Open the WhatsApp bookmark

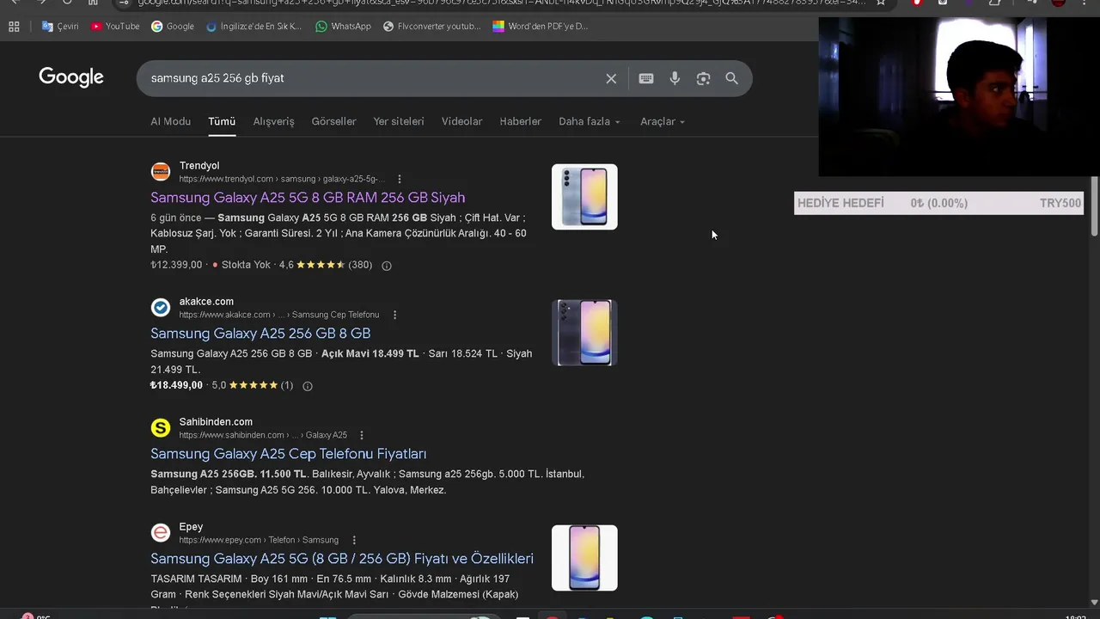point(343,27)
